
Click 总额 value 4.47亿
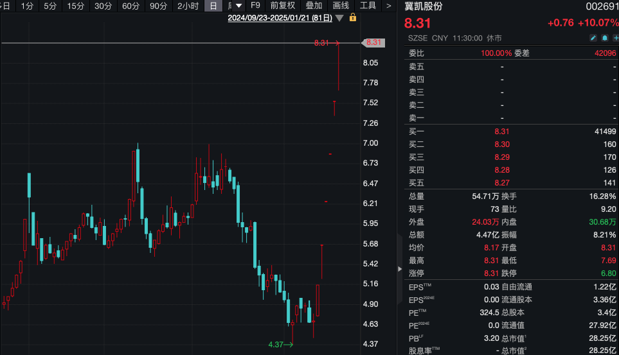click(x=487, y=235)
